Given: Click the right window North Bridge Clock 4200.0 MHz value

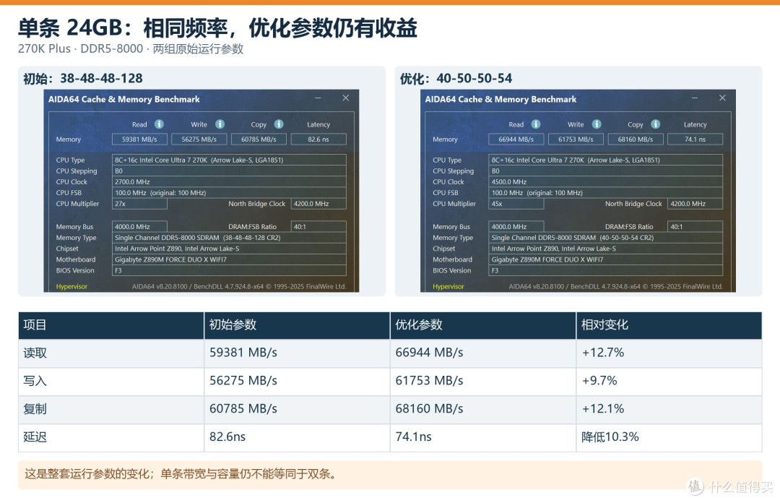Looking at the screenshot, I should click(695, 204).
